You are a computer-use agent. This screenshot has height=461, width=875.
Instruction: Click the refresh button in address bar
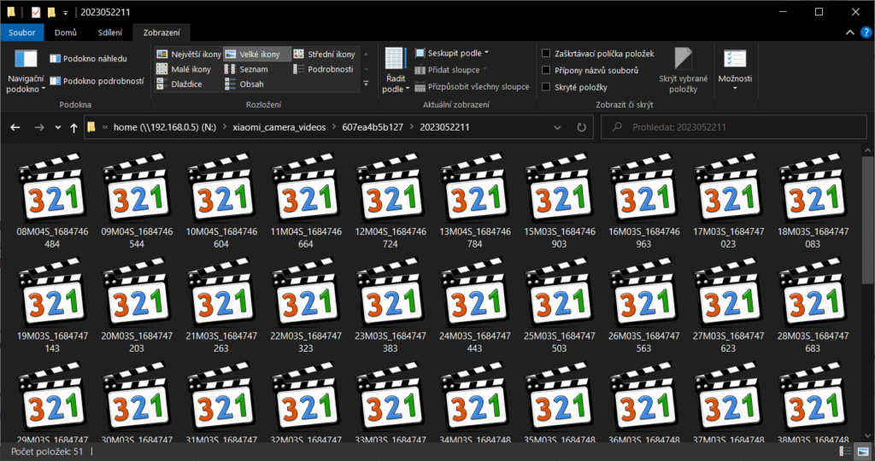pos(581,127)
